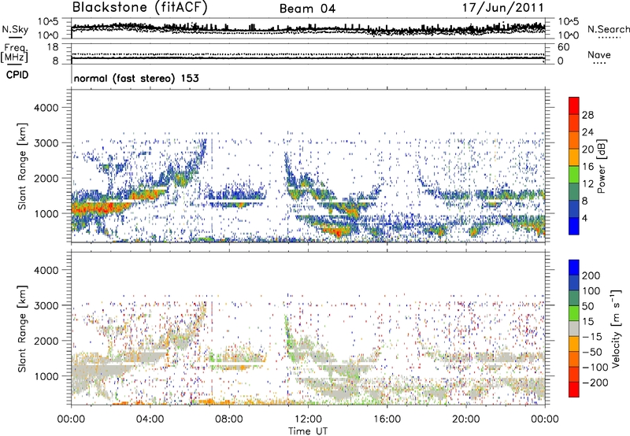Click the "-200" label on Velocity scale
630x436 pixels.
point(595,382)
